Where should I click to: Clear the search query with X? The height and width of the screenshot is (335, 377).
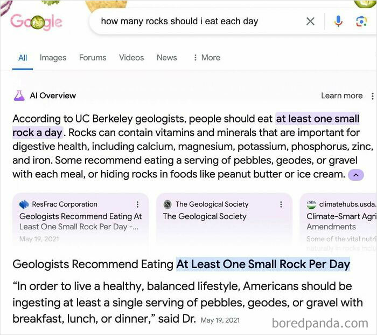[x=310, y=22]
